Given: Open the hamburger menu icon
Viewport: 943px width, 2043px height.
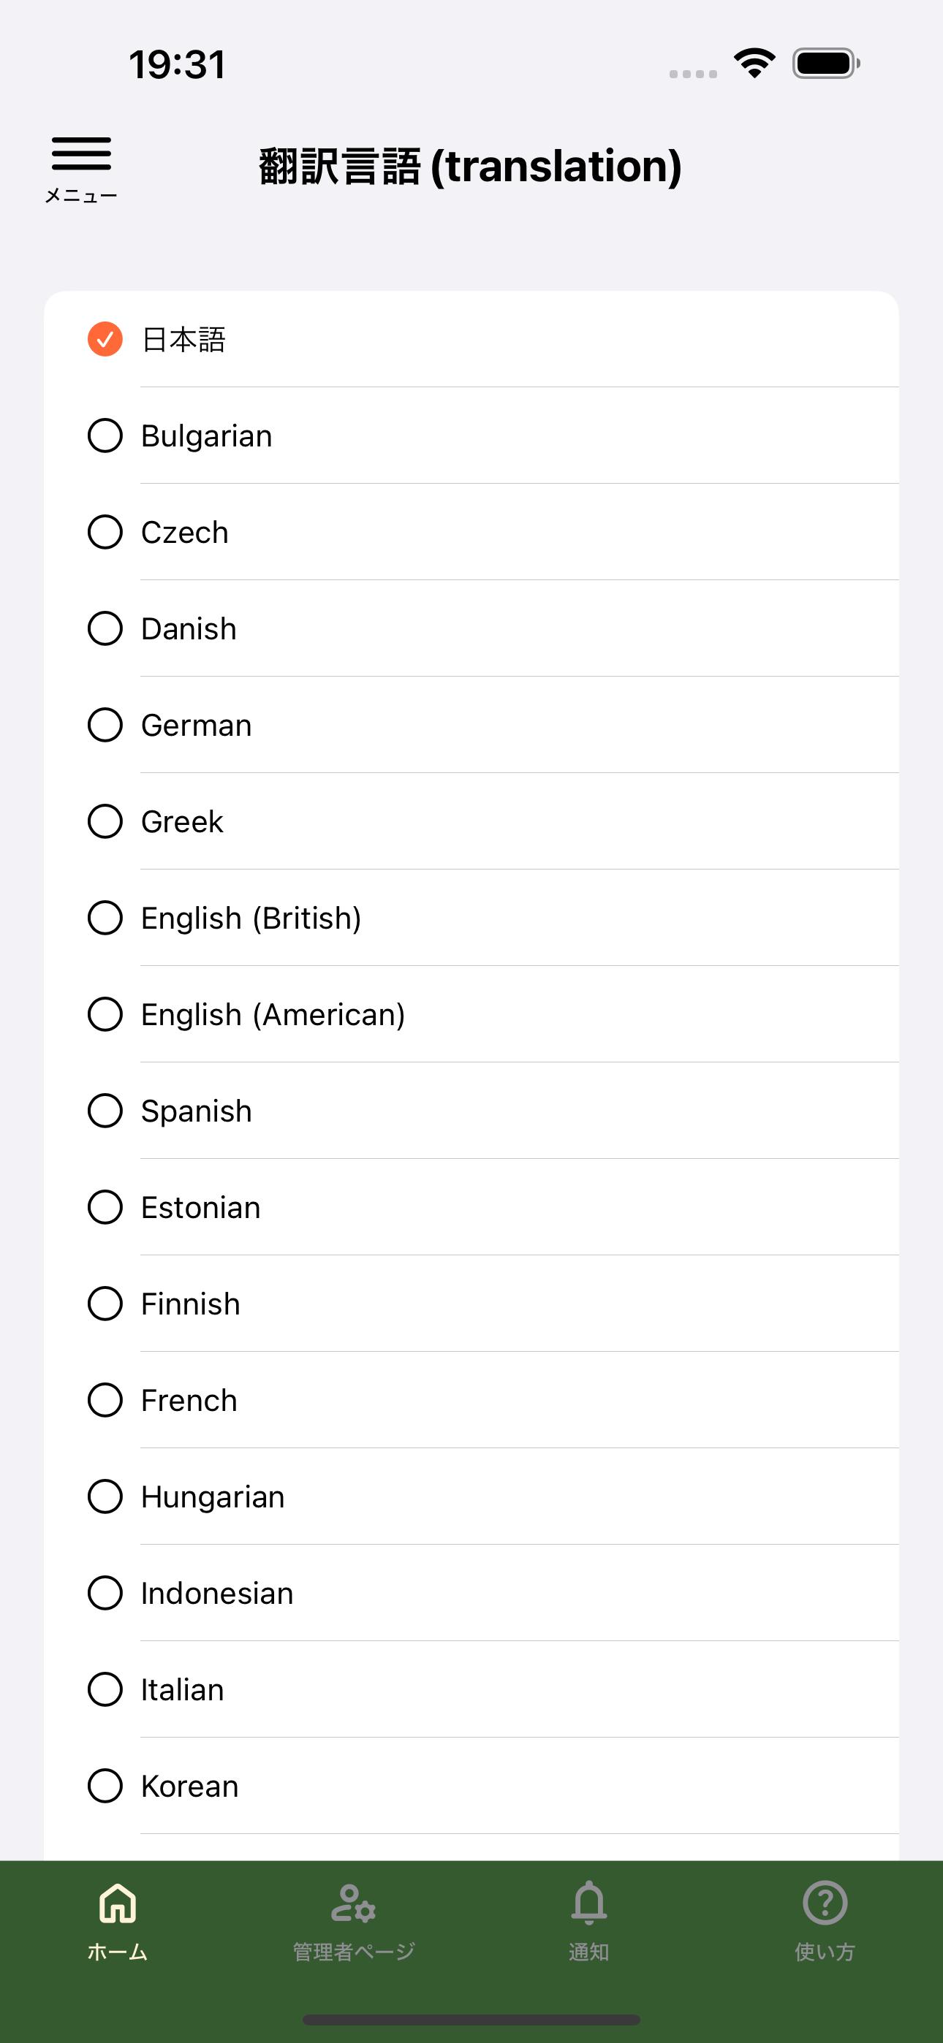Looking at the screenshot, I should pyautogui.click(x=81, y=154).
